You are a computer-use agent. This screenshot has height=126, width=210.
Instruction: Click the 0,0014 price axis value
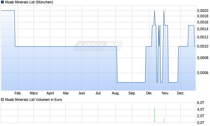click(x=203, y=29)
